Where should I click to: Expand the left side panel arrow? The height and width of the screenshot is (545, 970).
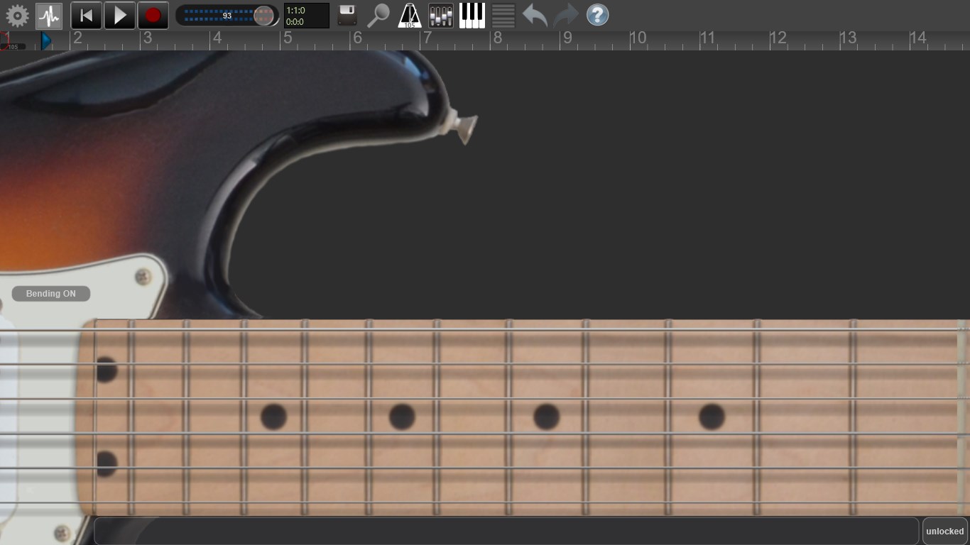point(29,490)
